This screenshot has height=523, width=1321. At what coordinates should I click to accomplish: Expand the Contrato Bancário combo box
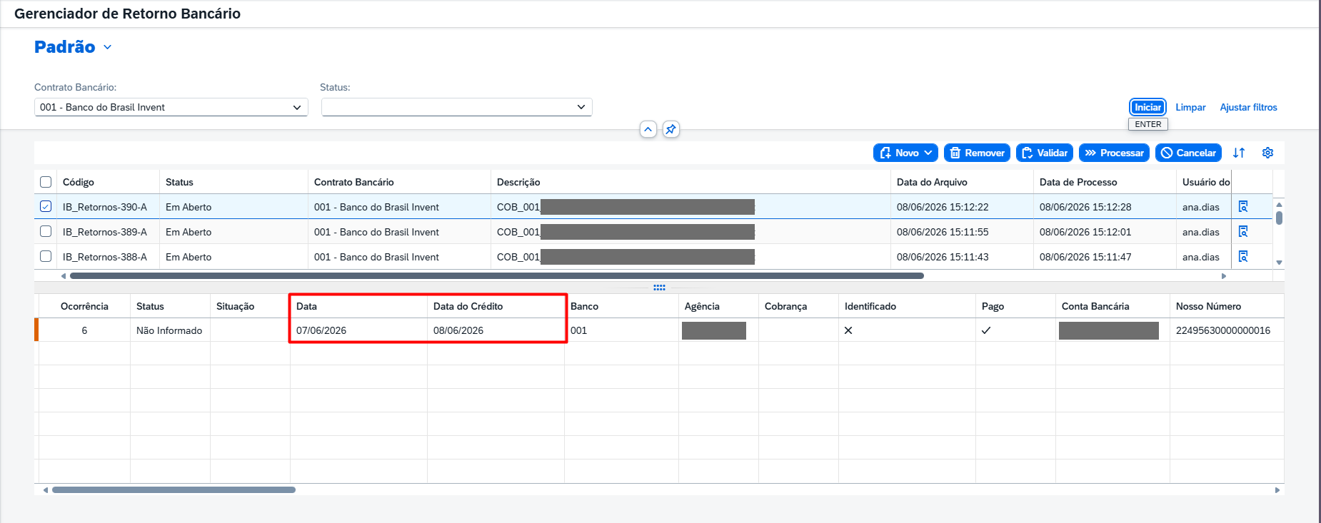(297, 107)
